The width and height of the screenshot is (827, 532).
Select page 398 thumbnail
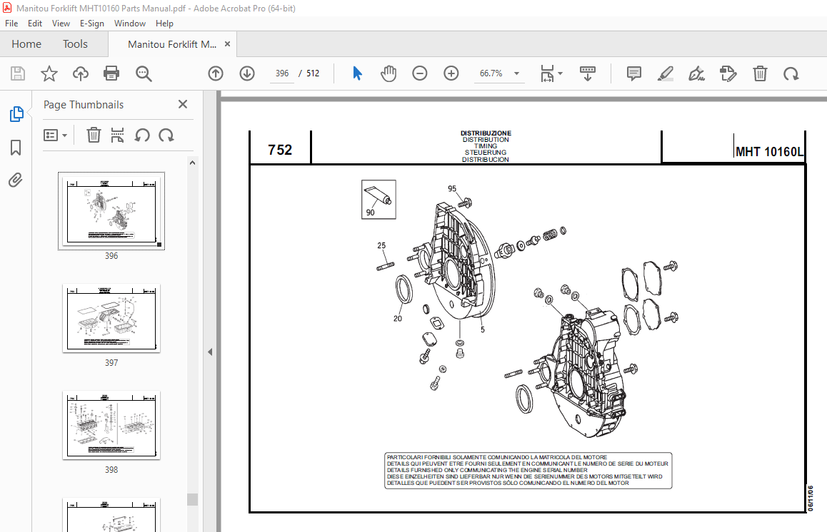pyautogui.click(x=111, y=425)
